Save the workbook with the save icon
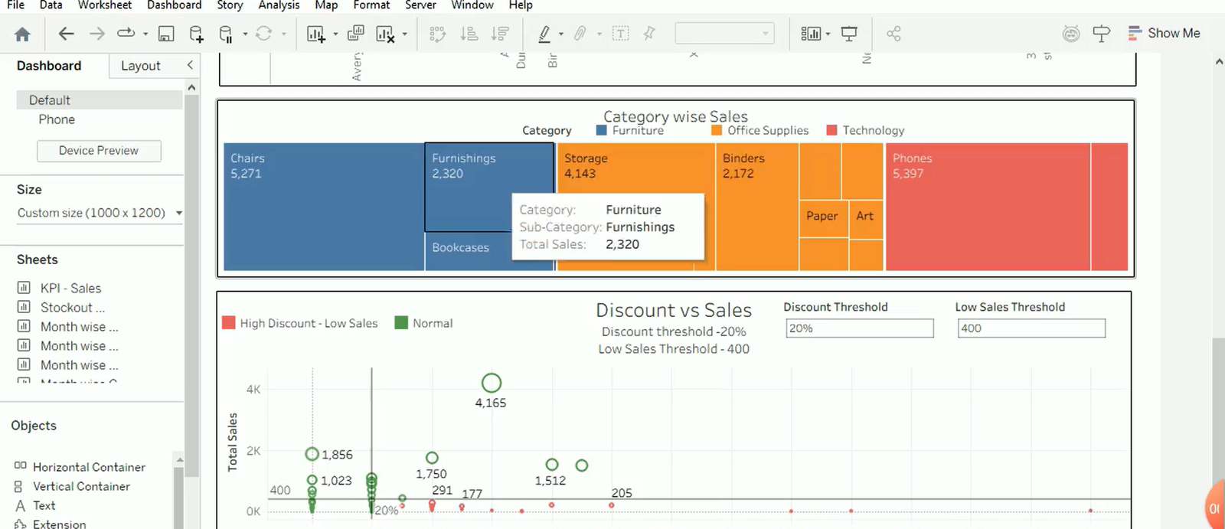 pos(166,34)
